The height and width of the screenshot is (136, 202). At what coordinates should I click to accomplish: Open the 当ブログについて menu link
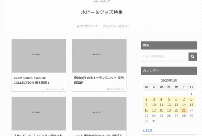[x=87, y=26]
